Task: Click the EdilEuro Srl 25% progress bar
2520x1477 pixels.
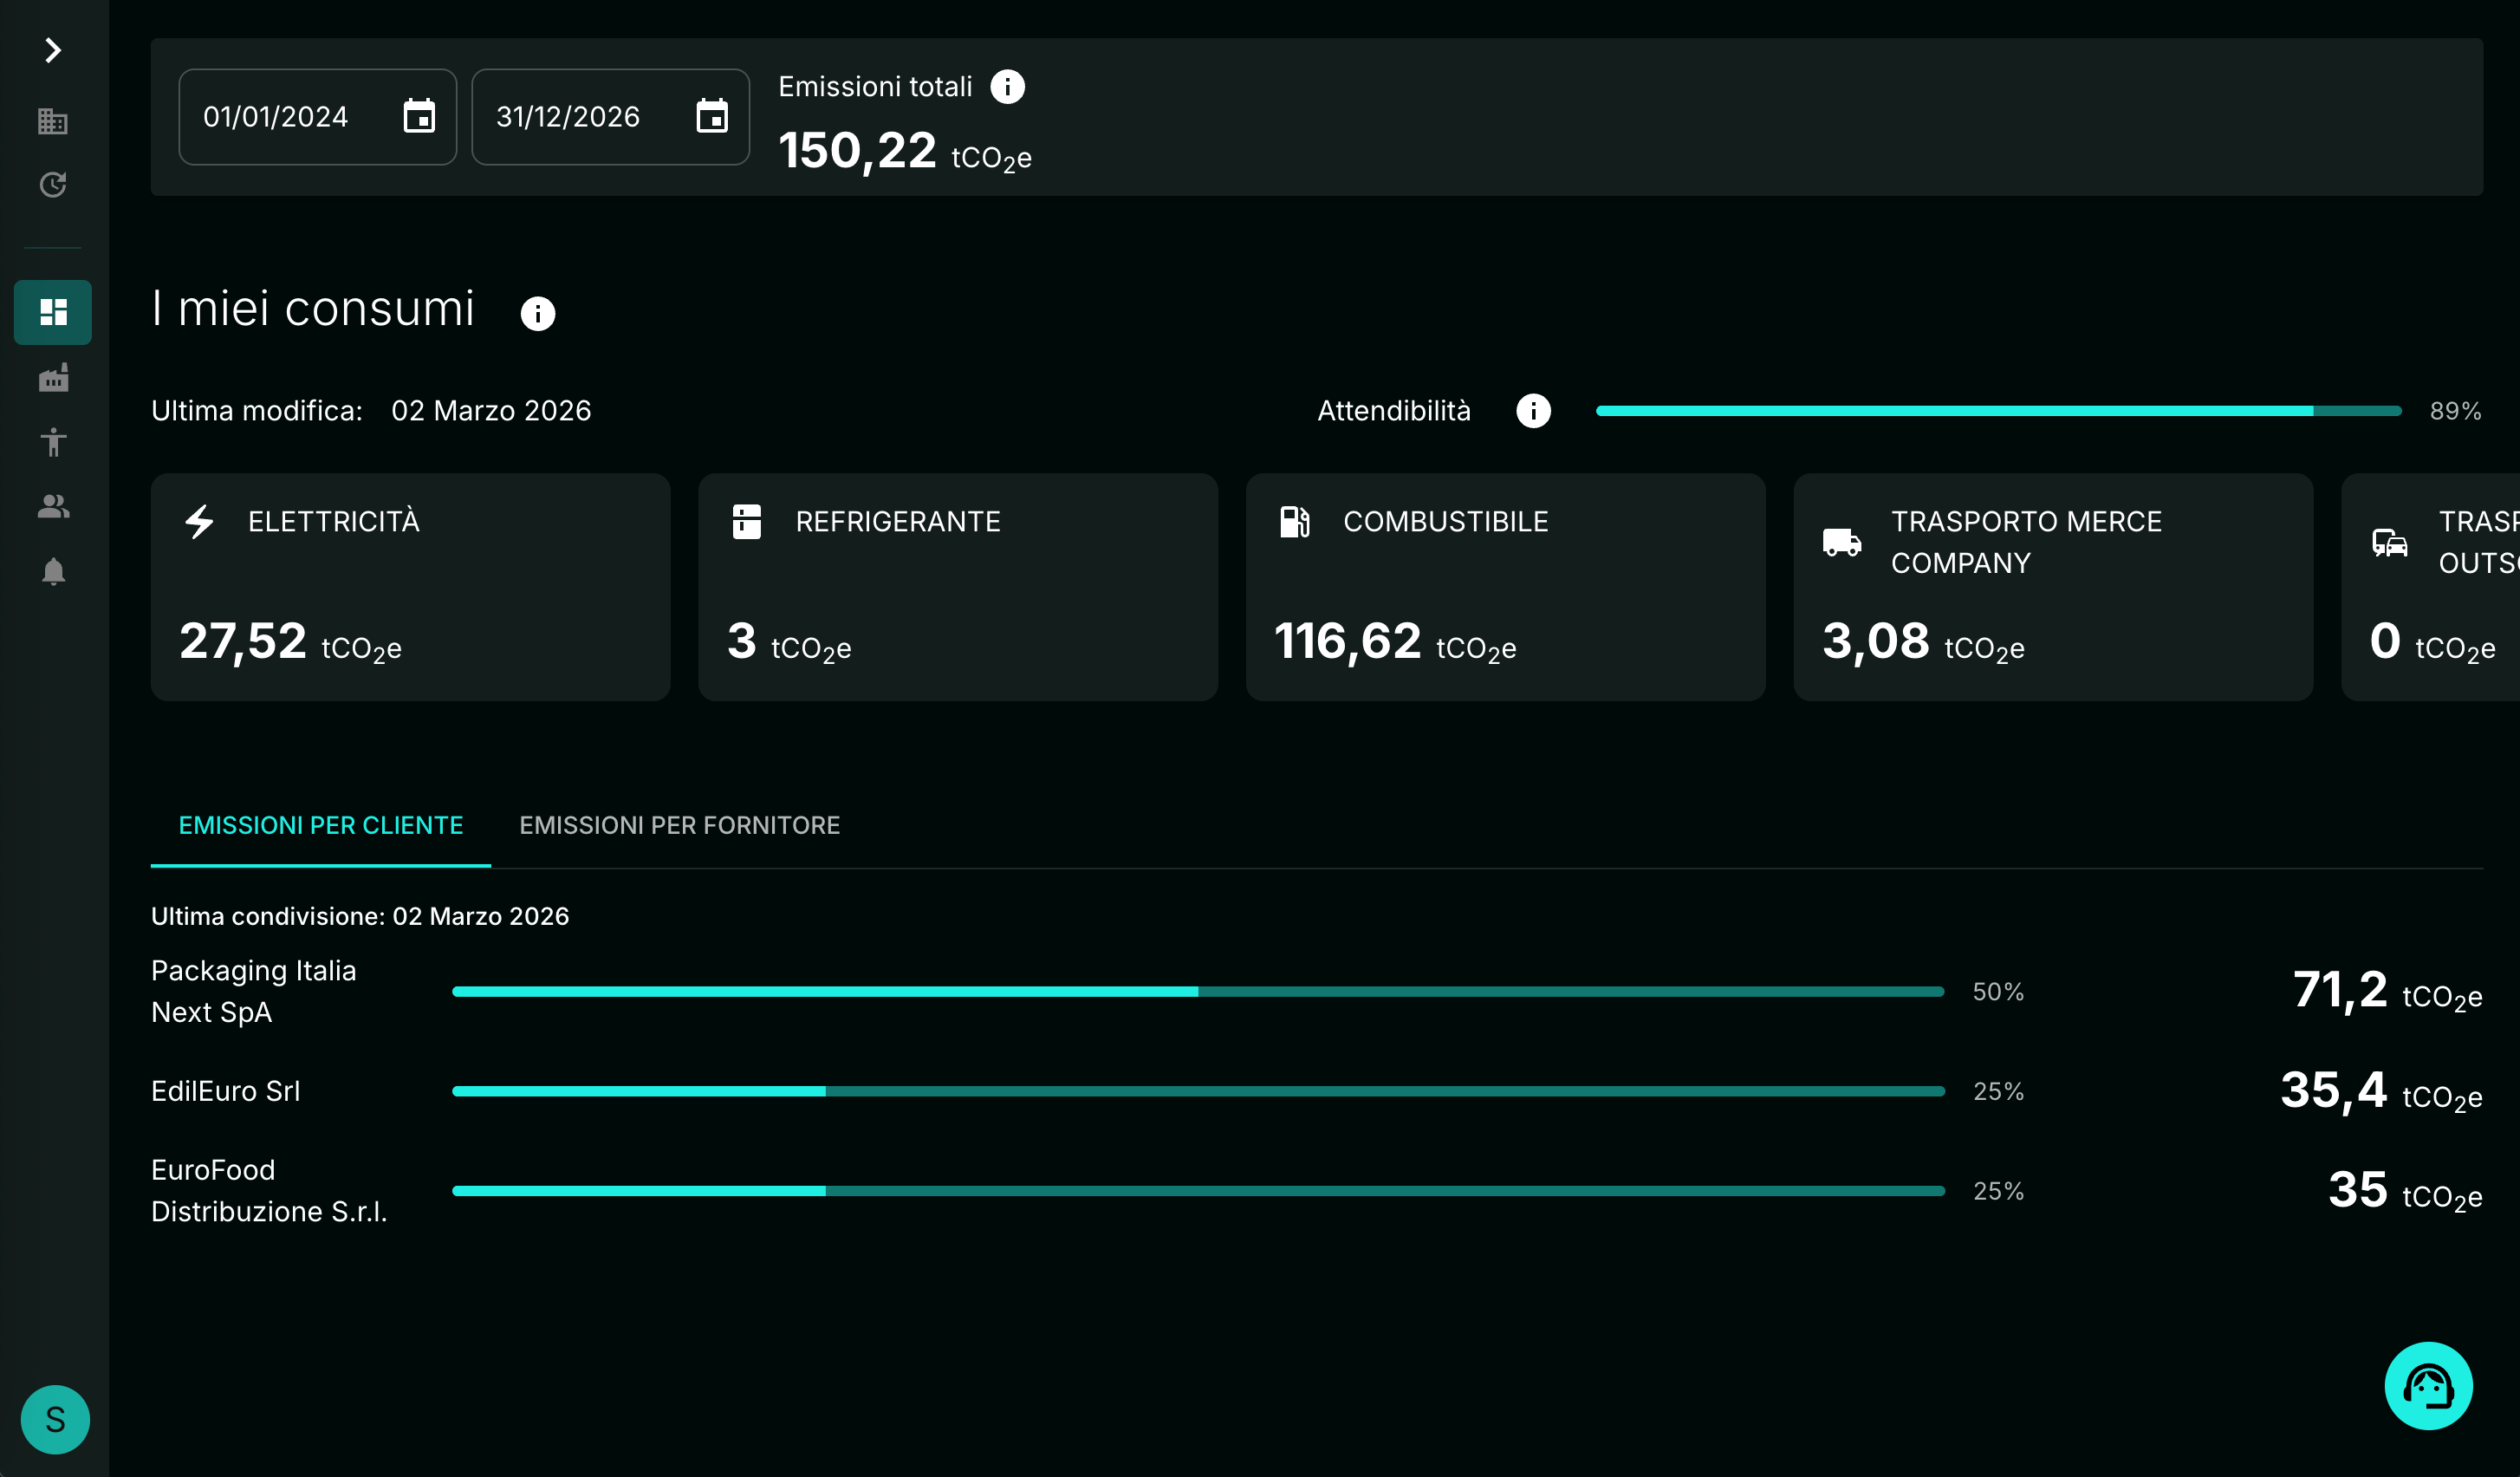Action: [1198, 1091]
